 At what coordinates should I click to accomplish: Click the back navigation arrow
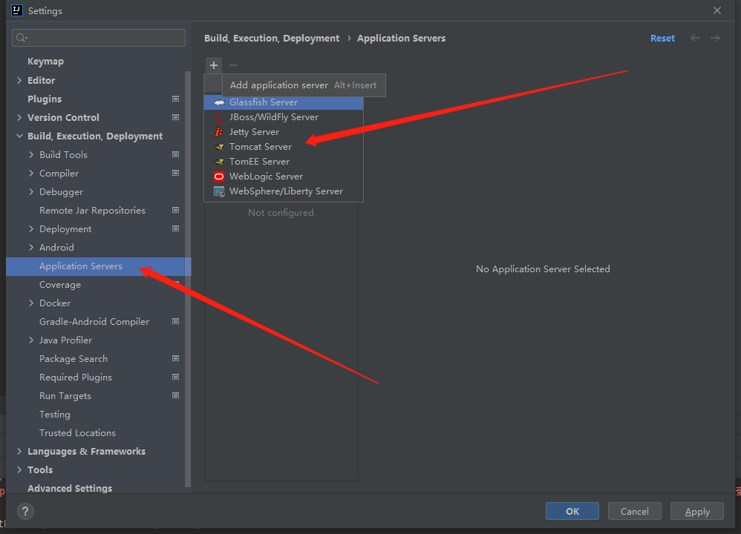point(695,38)
